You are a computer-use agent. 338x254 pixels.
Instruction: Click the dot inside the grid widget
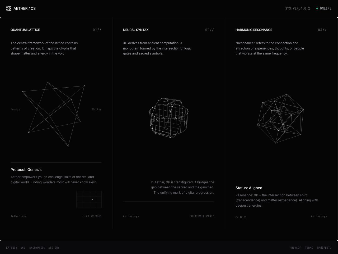92,199
